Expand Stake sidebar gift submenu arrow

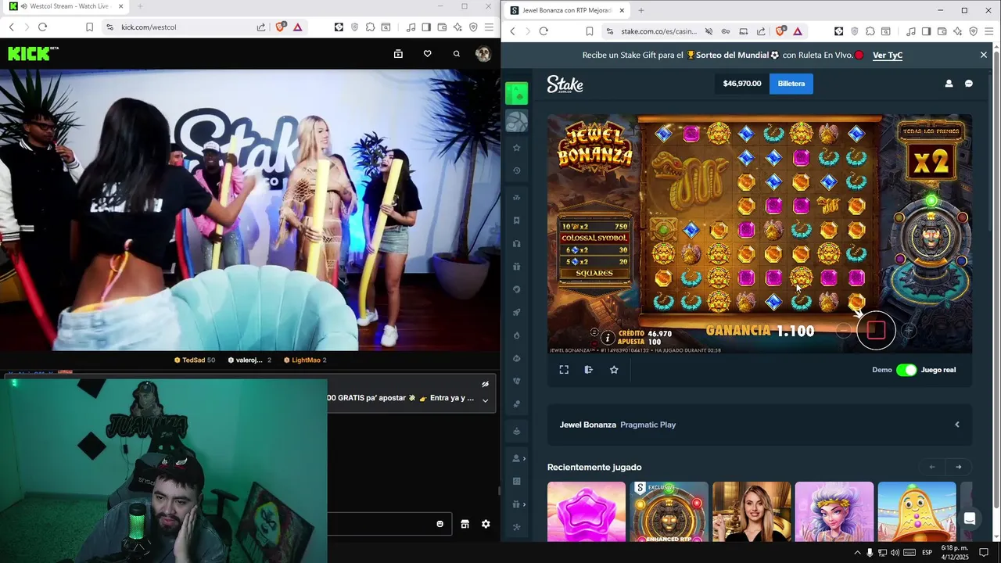tap(524, 504)
